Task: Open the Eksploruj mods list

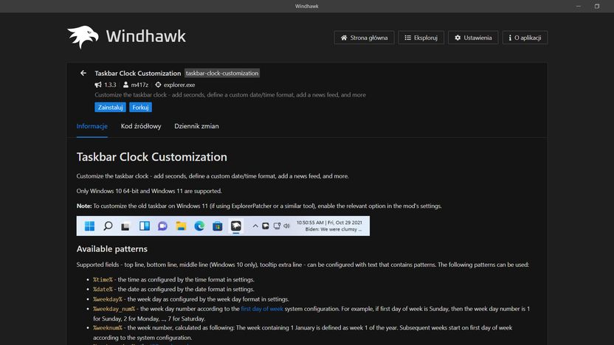Action: [x=421, y=38]
